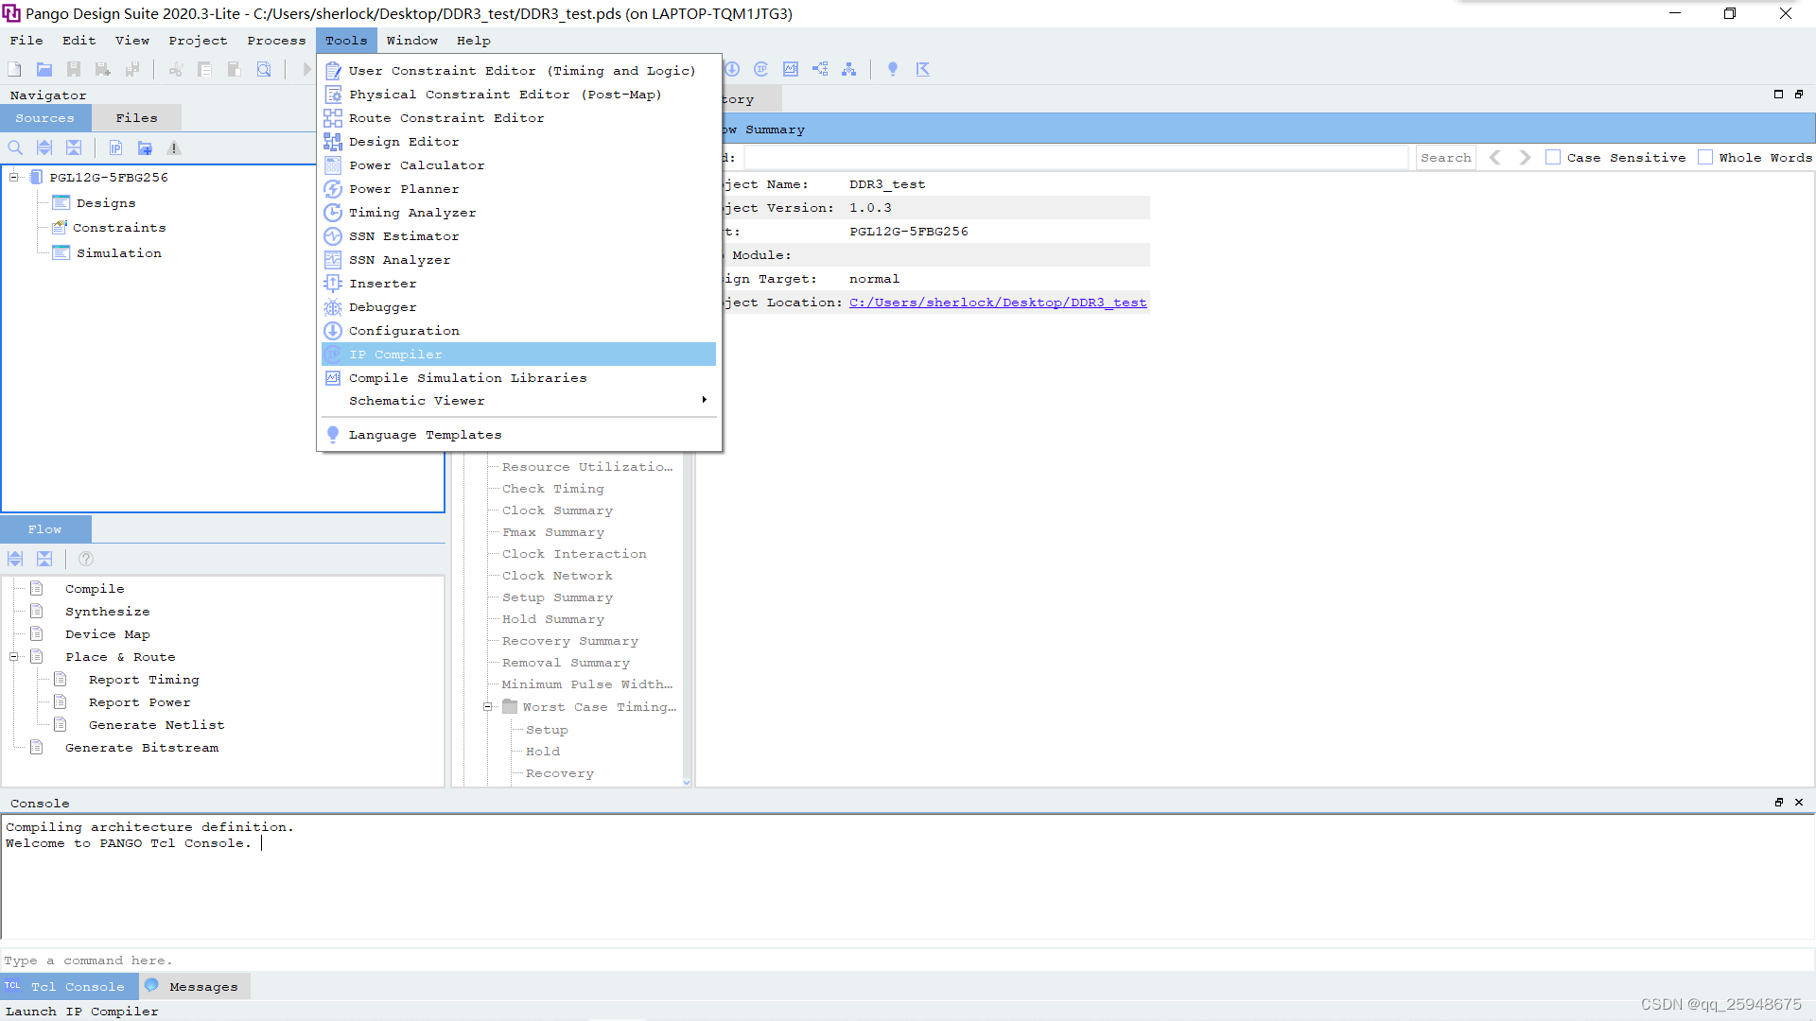Click the Navigator search magnifier icon
The width and height of the screenshot is (1816, 1021).
[x=15, y=148]
